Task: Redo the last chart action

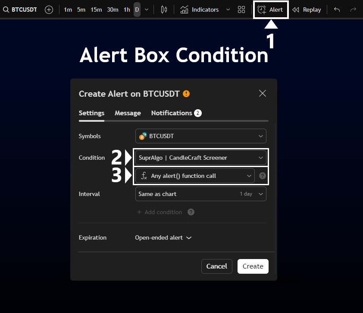Action: click(353, 10)
